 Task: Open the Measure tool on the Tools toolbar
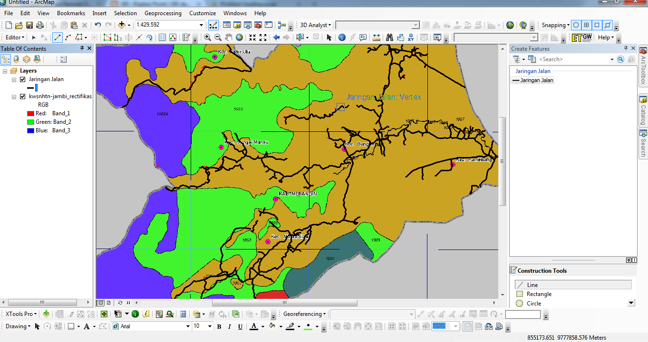coord(376,37)
